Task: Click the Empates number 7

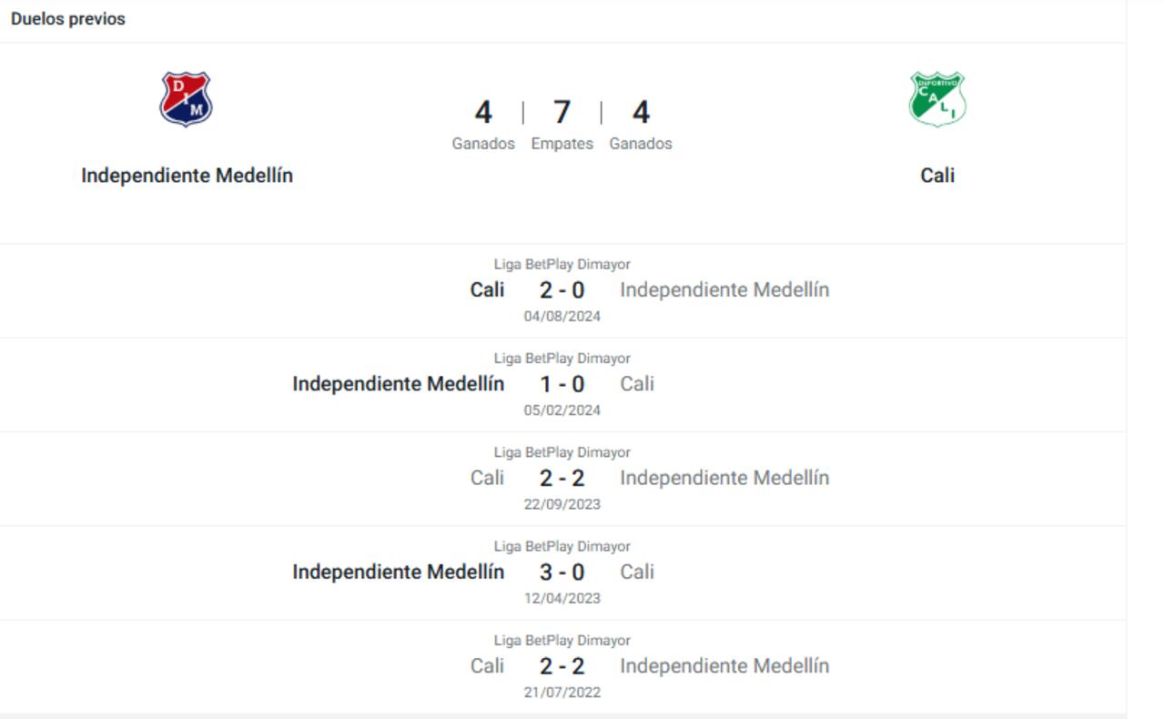Action: coord(562,113)
